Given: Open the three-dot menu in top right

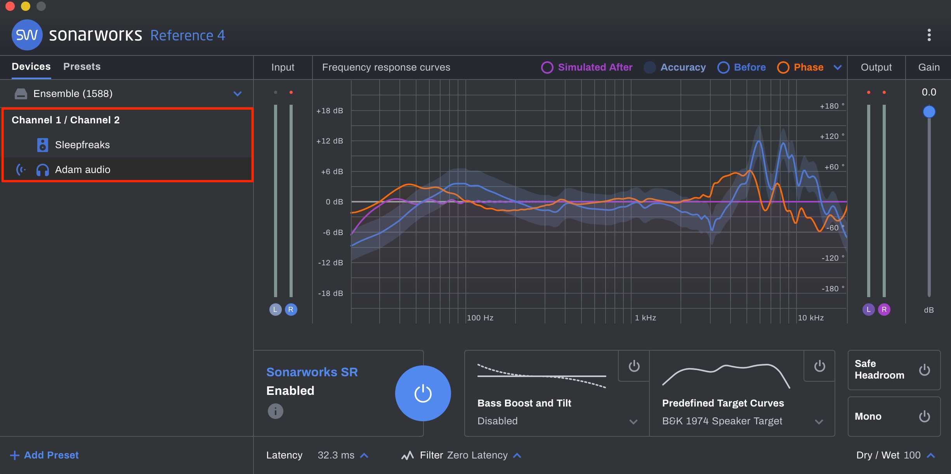Looking at the screenshot, I should [x=929, y=35].
